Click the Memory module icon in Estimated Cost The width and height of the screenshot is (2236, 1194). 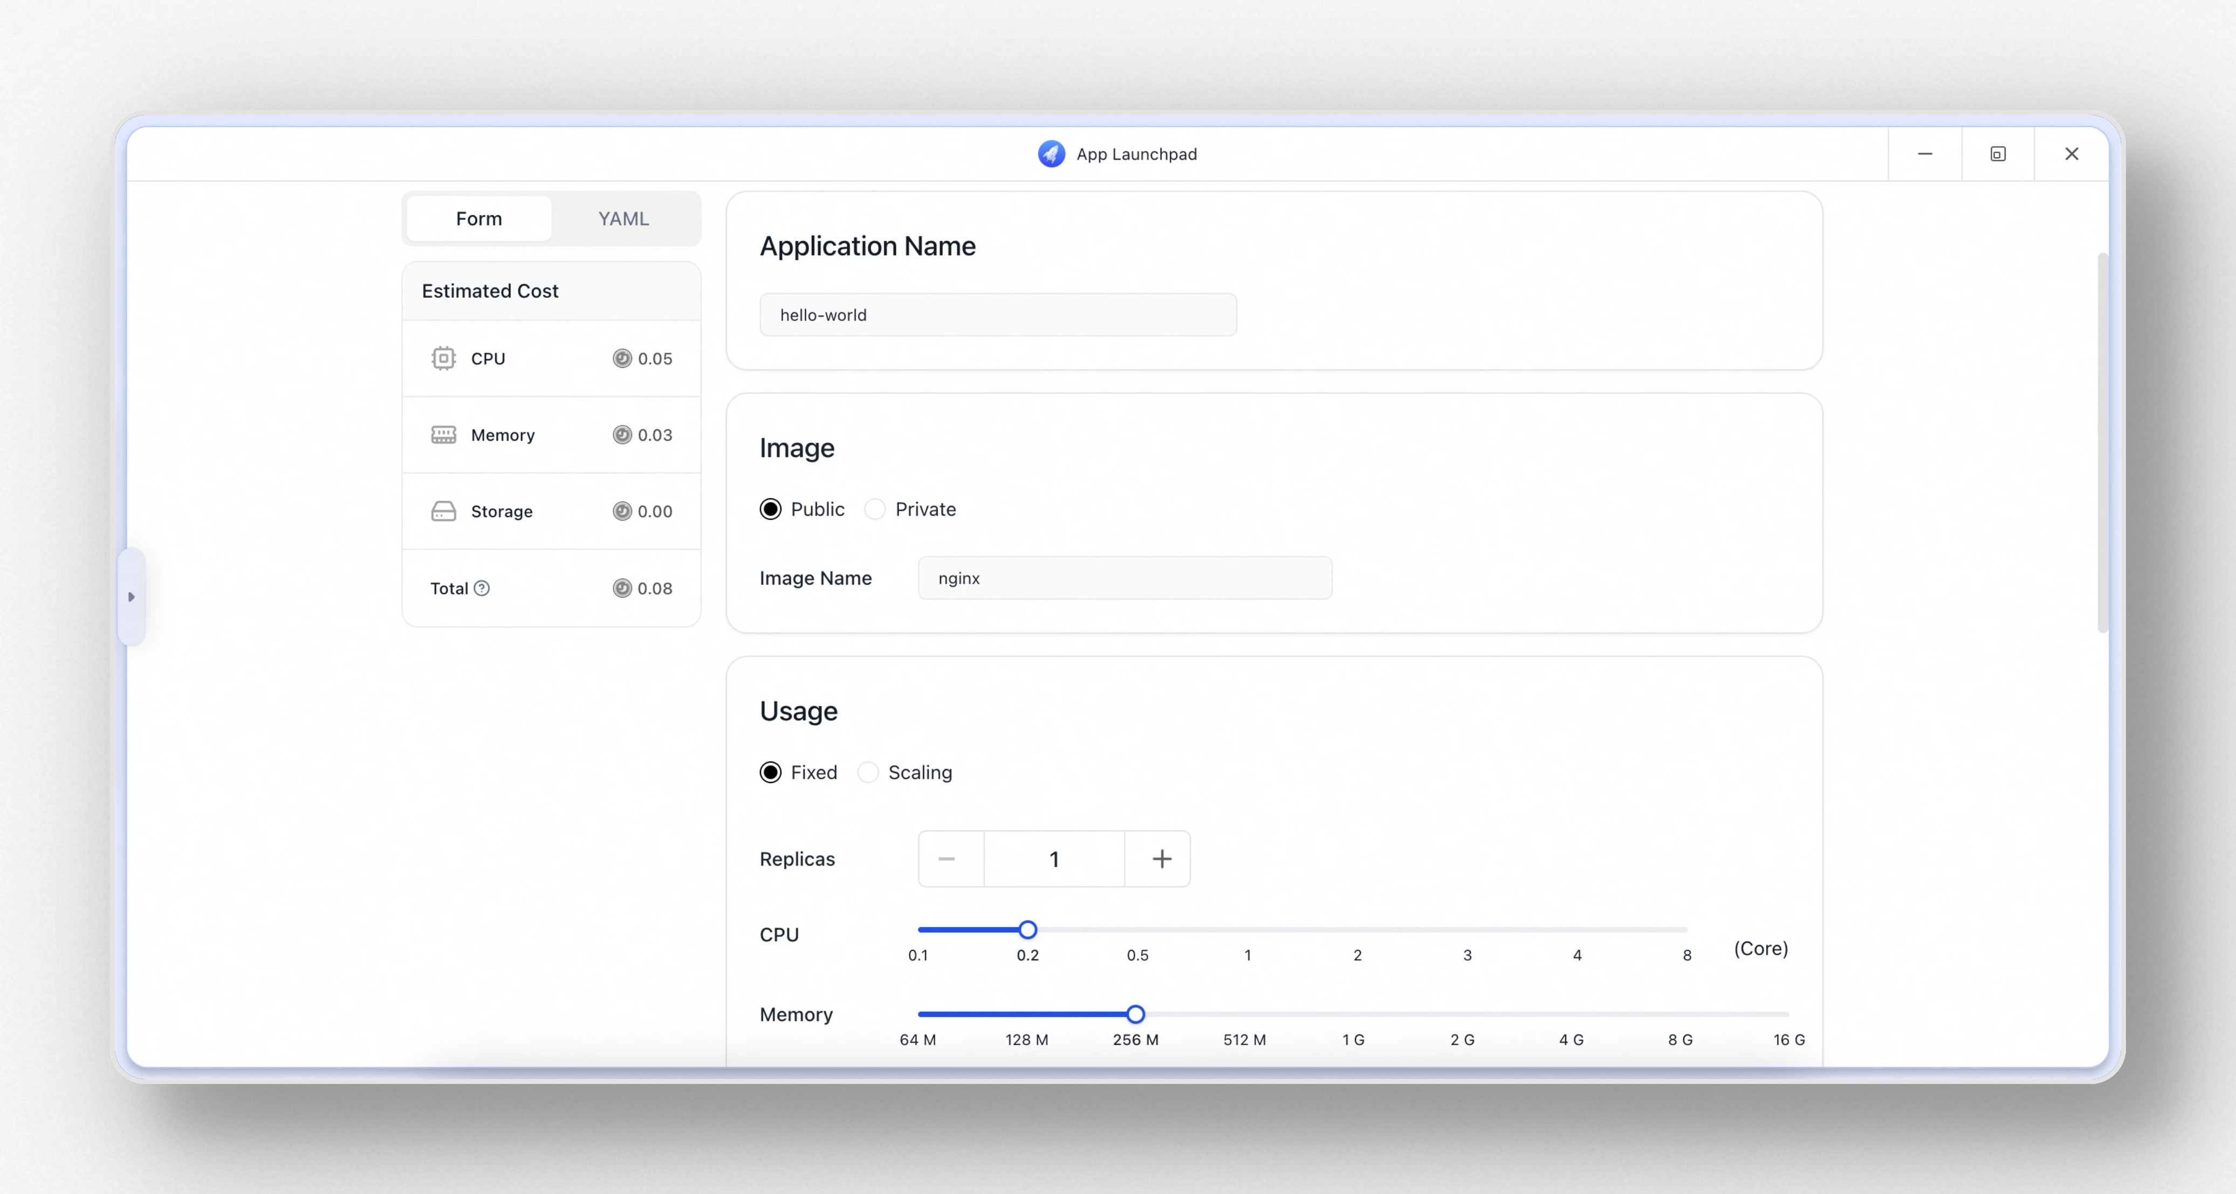tap(443, 435)
